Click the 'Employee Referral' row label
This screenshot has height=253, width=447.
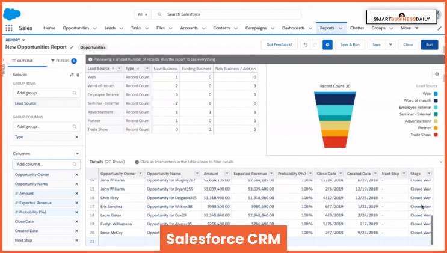[103, 94]
